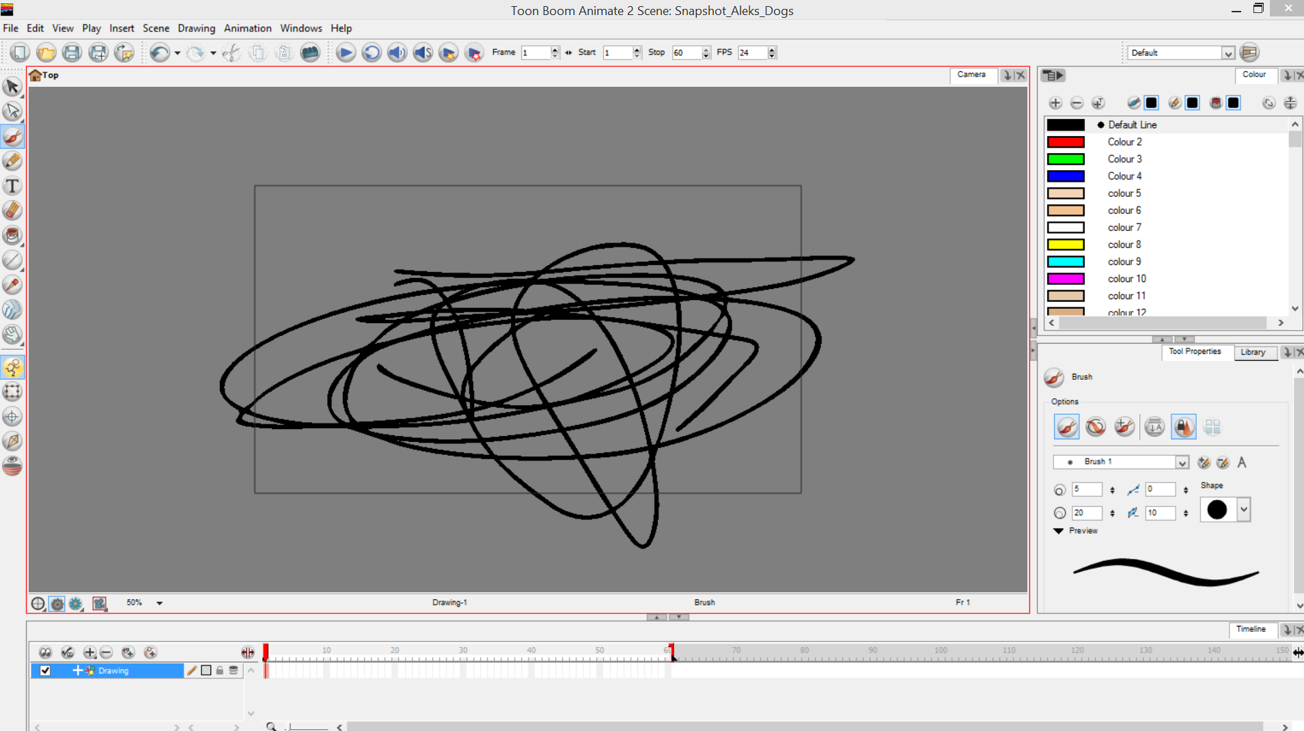This screenshot has height=731, width=1304.
Task: Select the Drawing layer in timeline
Action: (113, 671)
